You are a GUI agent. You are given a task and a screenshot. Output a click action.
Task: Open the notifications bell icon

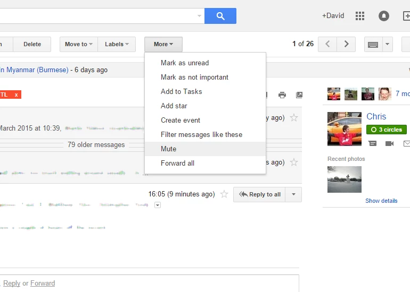click(383, 16)
